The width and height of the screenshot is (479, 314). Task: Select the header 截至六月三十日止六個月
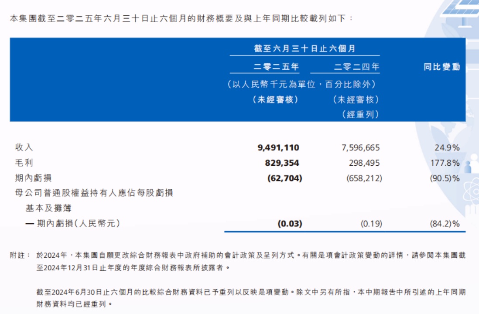pyautogui.click(x=305, y=48)
